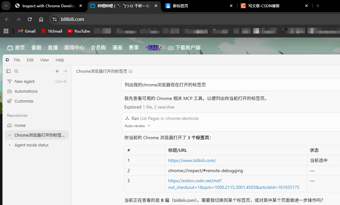Viewport: 340px width, 205px height.
Task: Close the 写文章-CSDN博客 tab
Action: coord(306,6)
